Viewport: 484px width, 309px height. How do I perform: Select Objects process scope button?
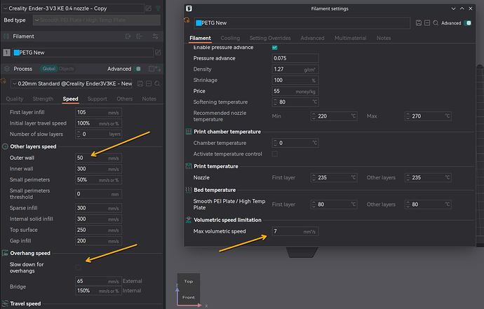[x=67, y=69]
